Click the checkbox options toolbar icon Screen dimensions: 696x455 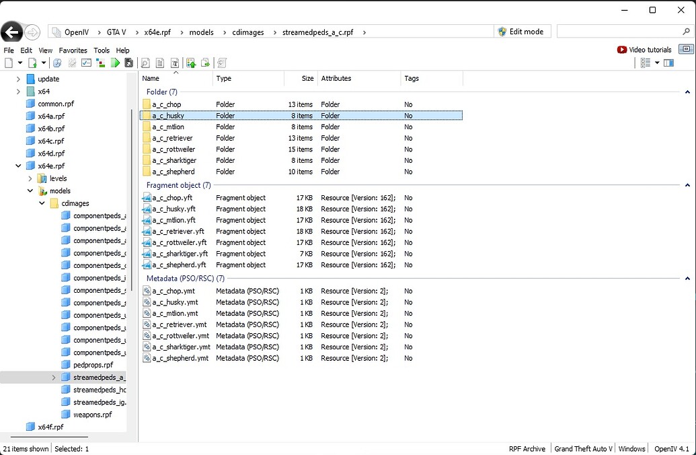(86, 62)
